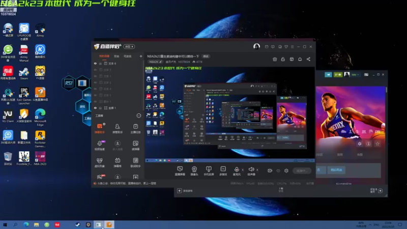This screenshot has height=229, width=407.
Task: Open the user avatar in 直播伴侣 title bar
Action: coord(256,46)
